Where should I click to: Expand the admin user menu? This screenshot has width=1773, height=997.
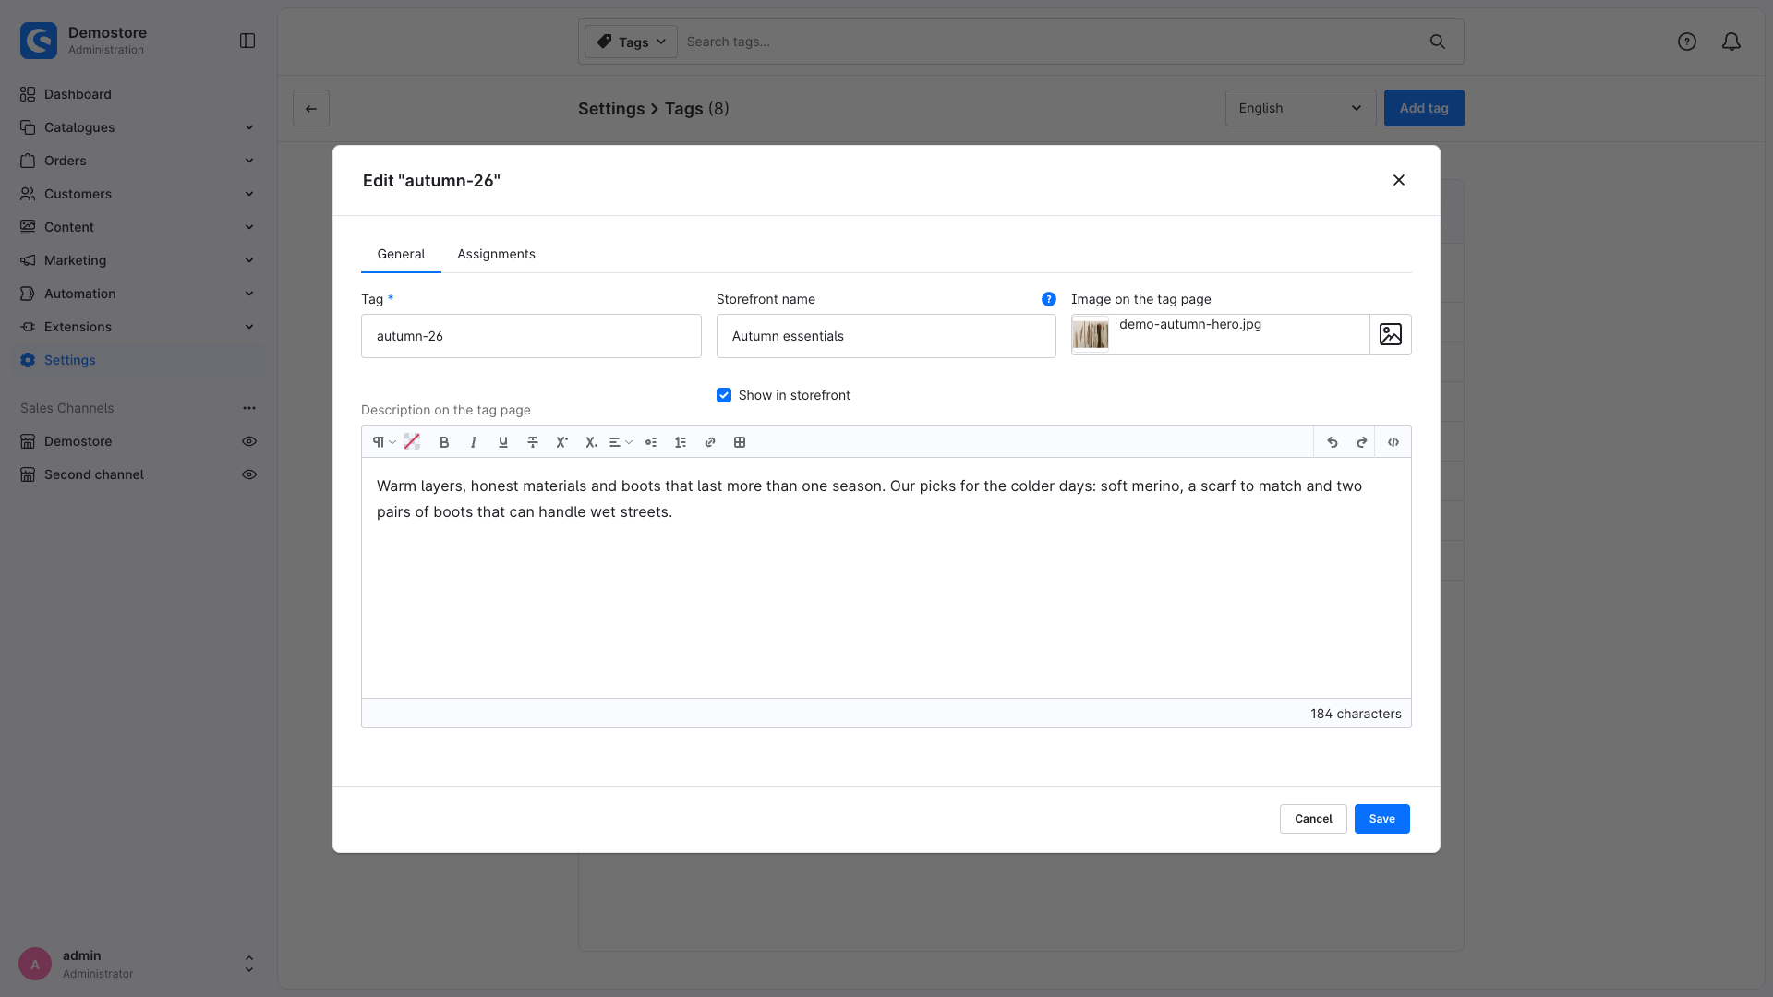248,964
